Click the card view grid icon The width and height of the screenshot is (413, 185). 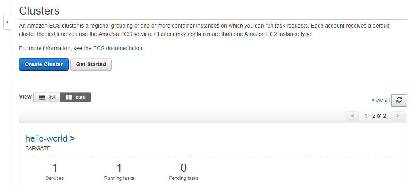69,97
